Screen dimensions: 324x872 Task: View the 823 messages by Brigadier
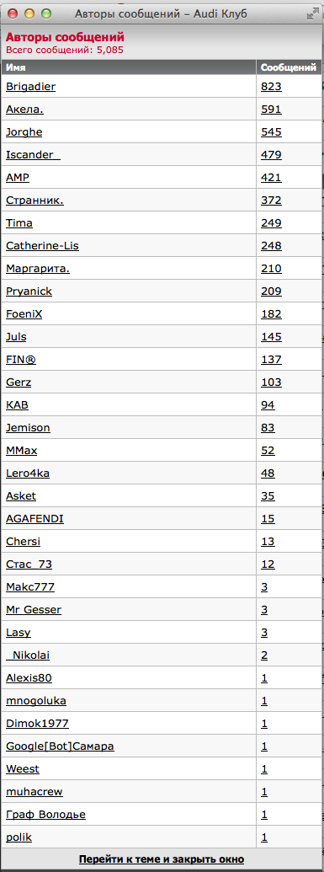point(271,86)
